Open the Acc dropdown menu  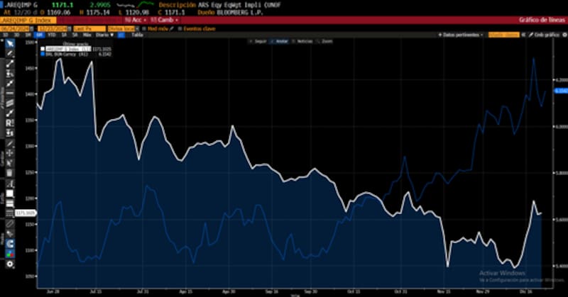(x=133, y=20)
